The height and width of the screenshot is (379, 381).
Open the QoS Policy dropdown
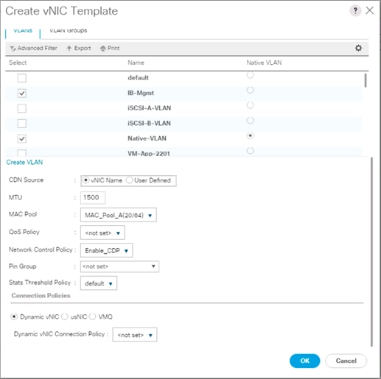(x=102, y=233)
